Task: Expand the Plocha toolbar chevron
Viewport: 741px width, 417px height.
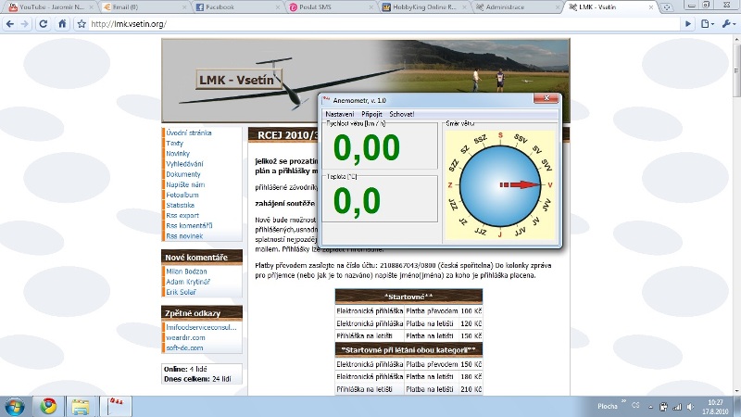Action: click(622, 401)
